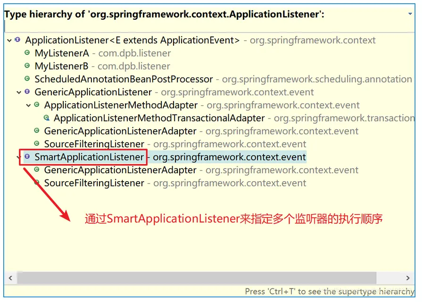This screenshot has width=422, height=303.
Task: Collapse the ApplicationListener root node
Action: pyautogui.click(x=10, y=41)
